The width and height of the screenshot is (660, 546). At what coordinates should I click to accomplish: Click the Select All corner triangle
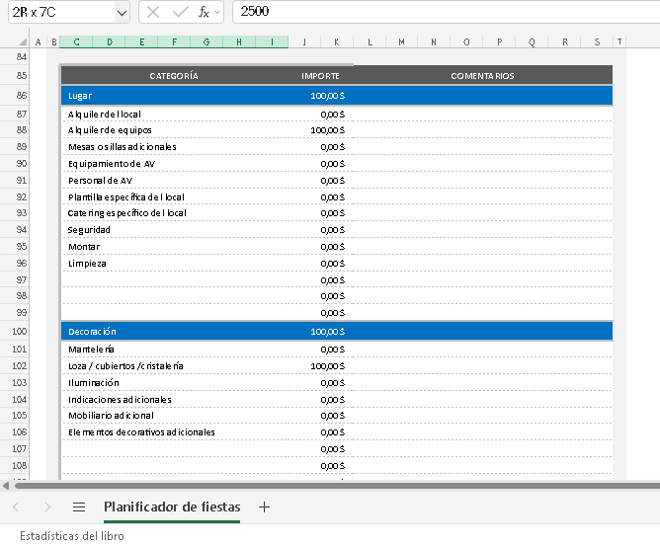coord(22,42)
